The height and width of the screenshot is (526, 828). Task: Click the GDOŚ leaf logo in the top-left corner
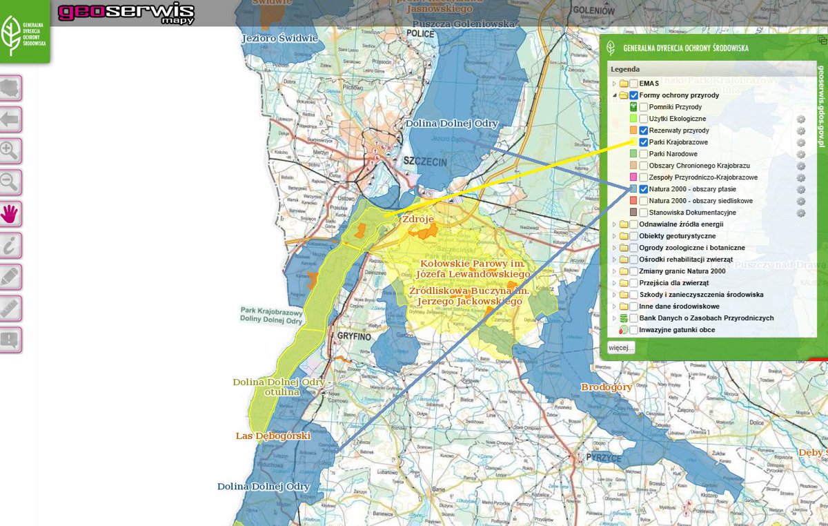click(x=25, y=32)
